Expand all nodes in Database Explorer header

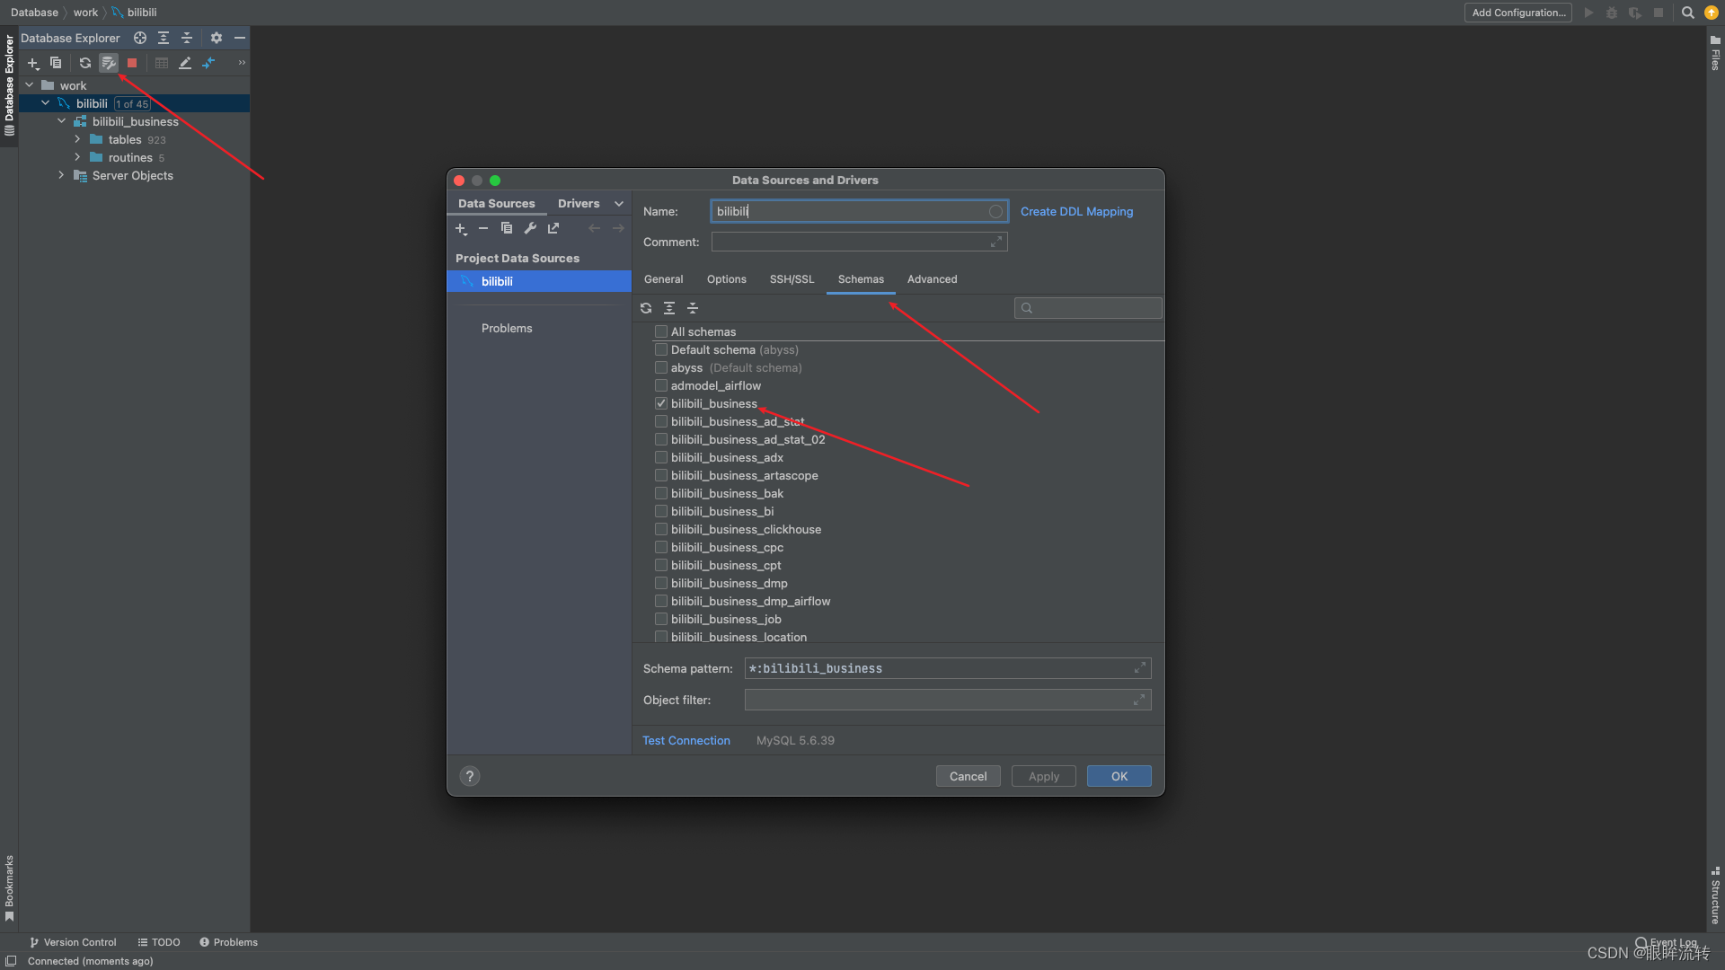[x=164, y=38]
